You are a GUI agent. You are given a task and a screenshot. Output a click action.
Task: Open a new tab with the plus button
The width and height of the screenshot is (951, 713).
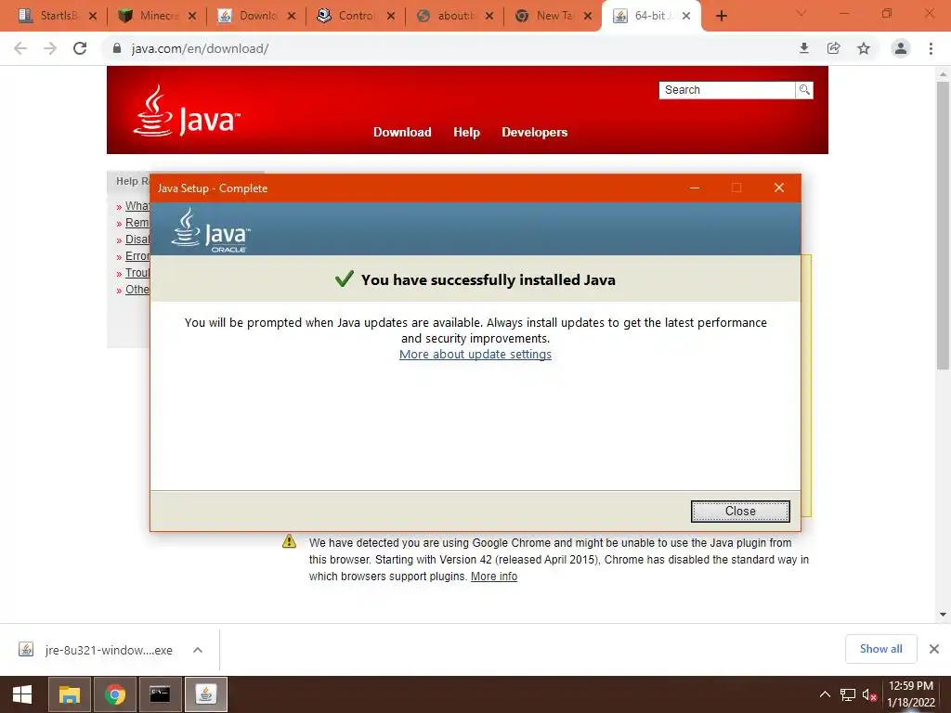[721, 17]
